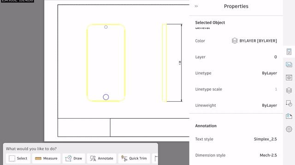Viewport: 295px width, 165px height.
Task: Change the Linetype ByLayer value
Action: pyautogui.click(x=269, y=73)
